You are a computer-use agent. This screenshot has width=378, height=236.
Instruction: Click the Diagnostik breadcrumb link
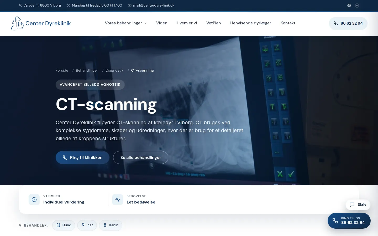pyautogui.click(x=114, y=70)
